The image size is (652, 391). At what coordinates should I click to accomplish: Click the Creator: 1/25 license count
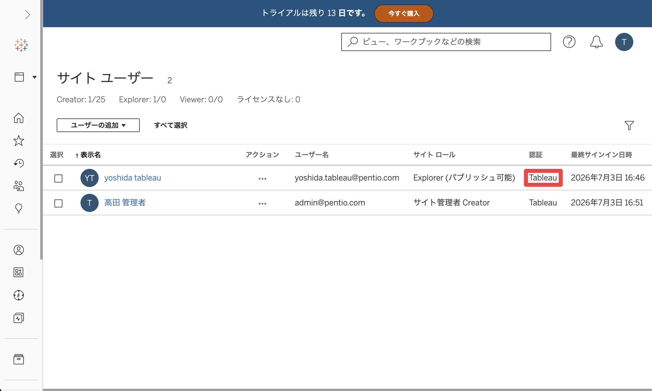[x=81, y=99]
